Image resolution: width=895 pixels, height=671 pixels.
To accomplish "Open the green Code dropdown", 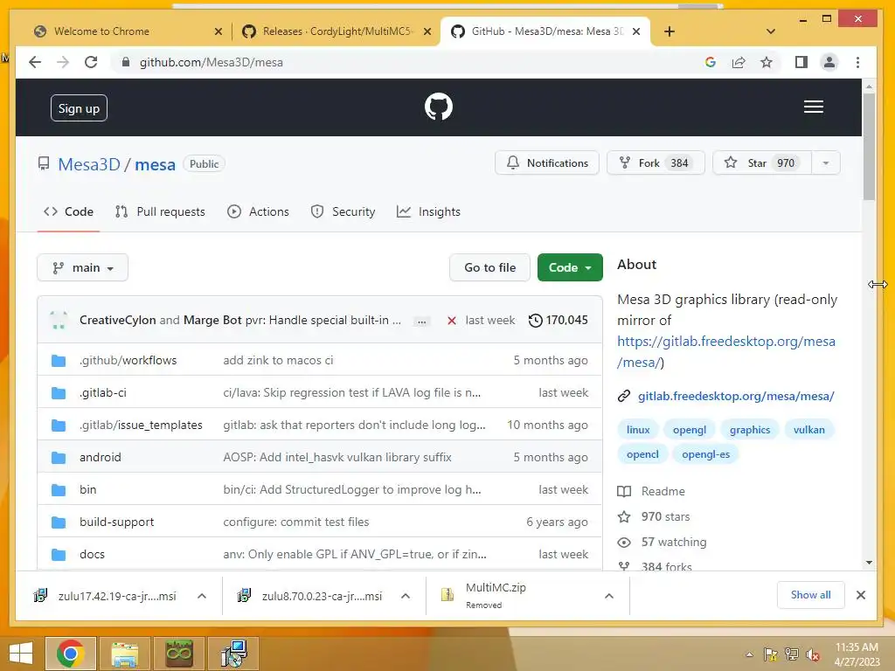I will [x=570, y=267].
